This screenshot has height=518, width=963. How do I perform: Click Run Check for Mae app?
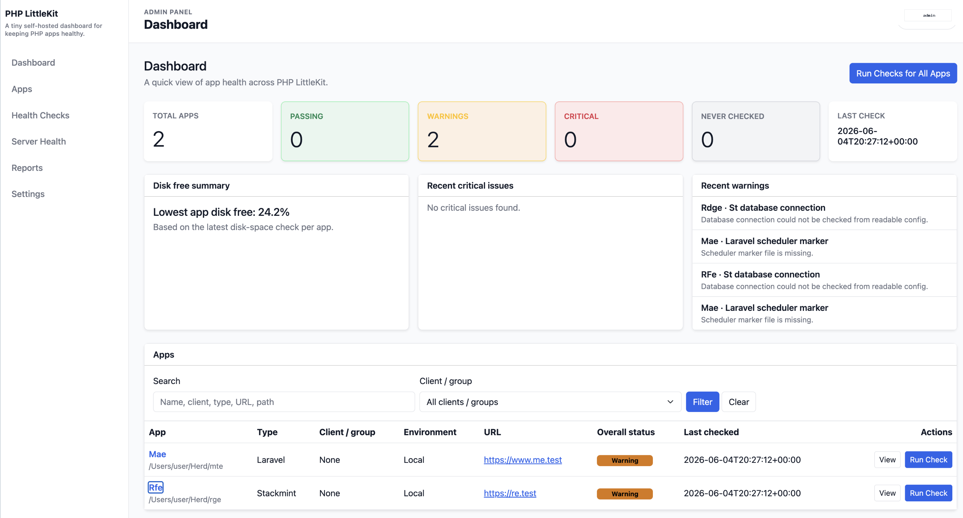click(x=928, y=460)
